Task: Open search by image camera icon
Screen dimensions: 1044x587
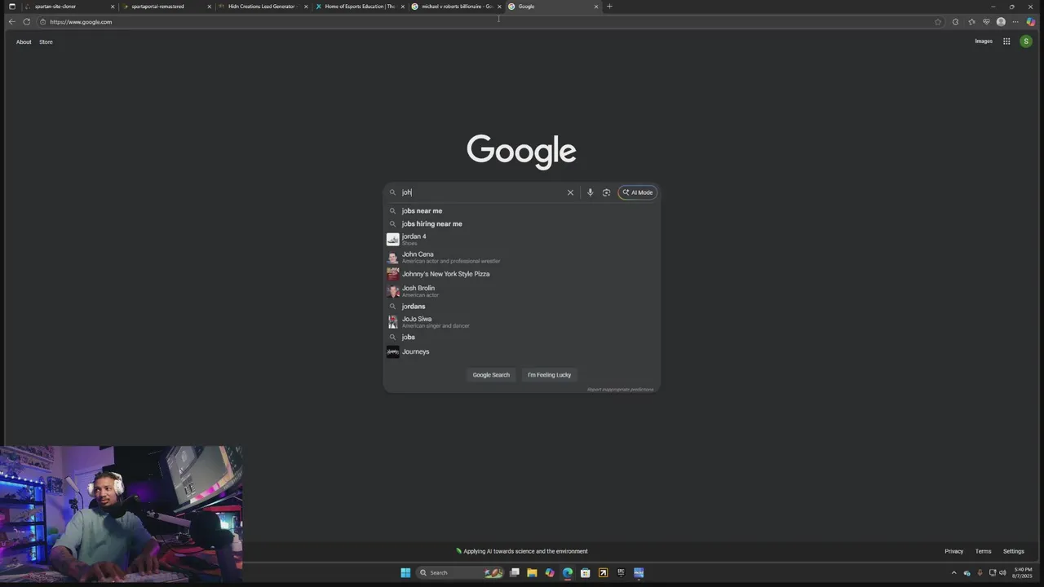Action: [606, 192]
